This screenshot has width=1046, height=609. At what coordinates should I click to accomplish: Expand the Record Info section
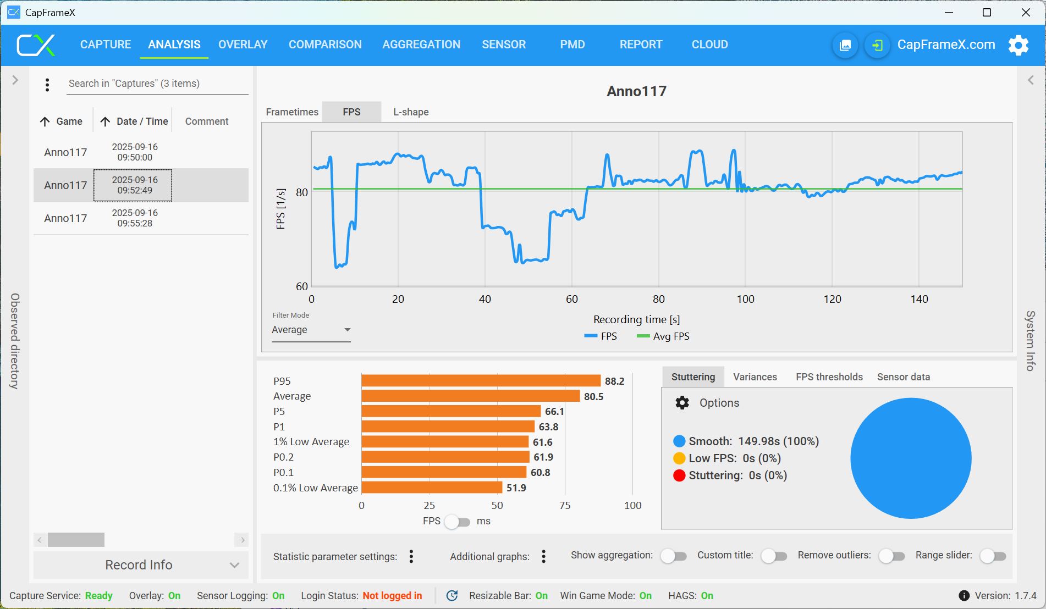click(x=141, y=565)
